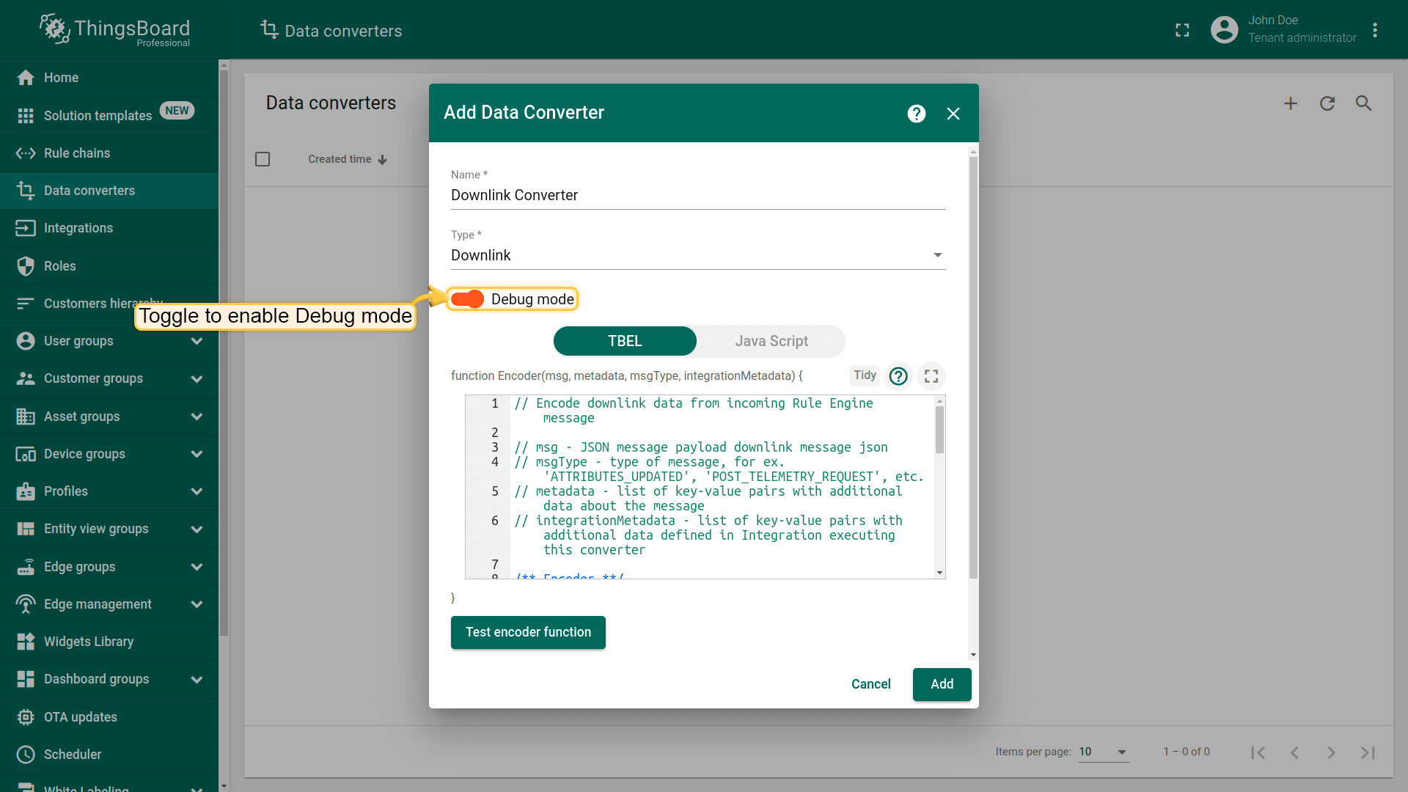
Task: Open the items per page dropdown
Action: pos(1103,752)
